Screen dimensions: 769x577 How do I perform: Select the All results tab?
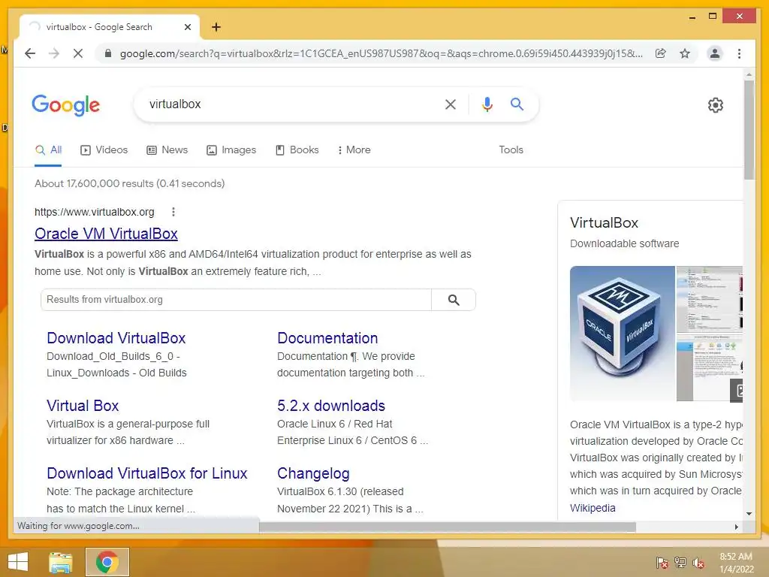tap(49, 150)
